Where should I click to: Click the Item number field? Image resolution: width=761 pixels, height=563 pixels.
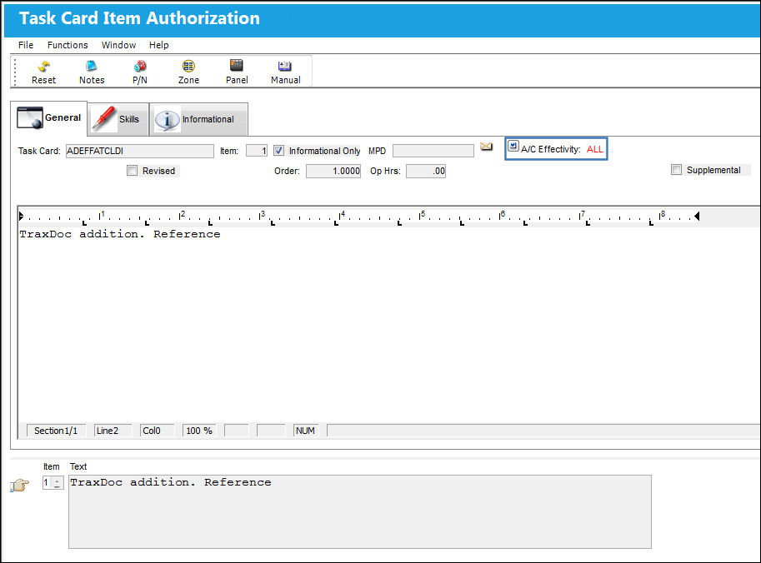[257, 151]
